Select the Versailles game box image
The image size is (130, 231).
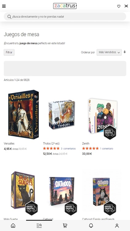tap(23, 115)
